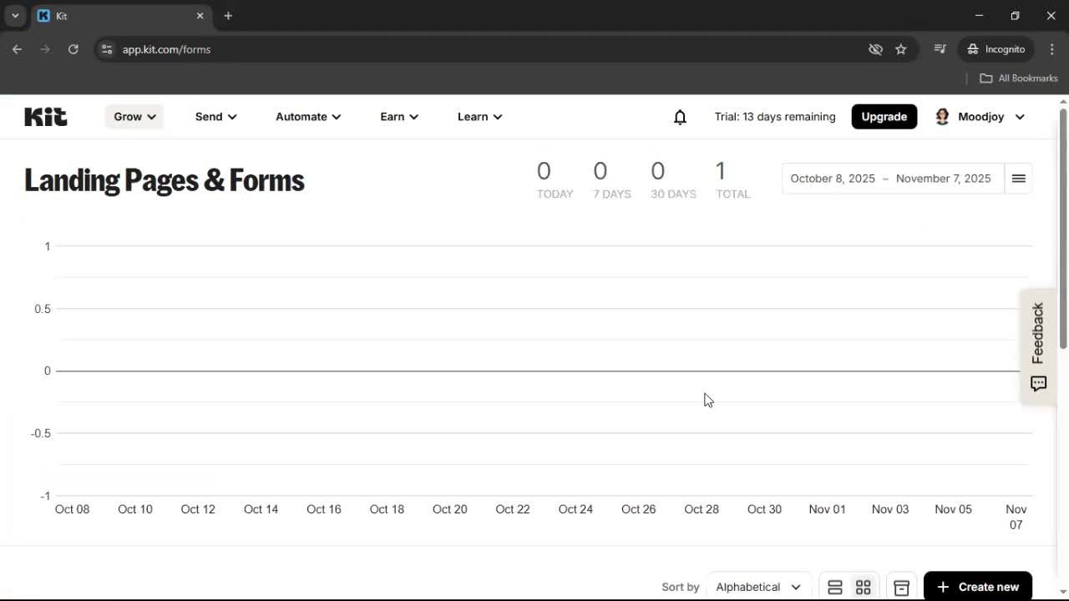Click the Upgrade button
1069x601 pixels.
tap(884, 116)
